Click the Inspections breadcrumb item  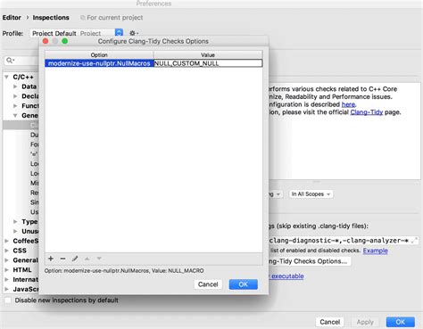pos(51,18)
